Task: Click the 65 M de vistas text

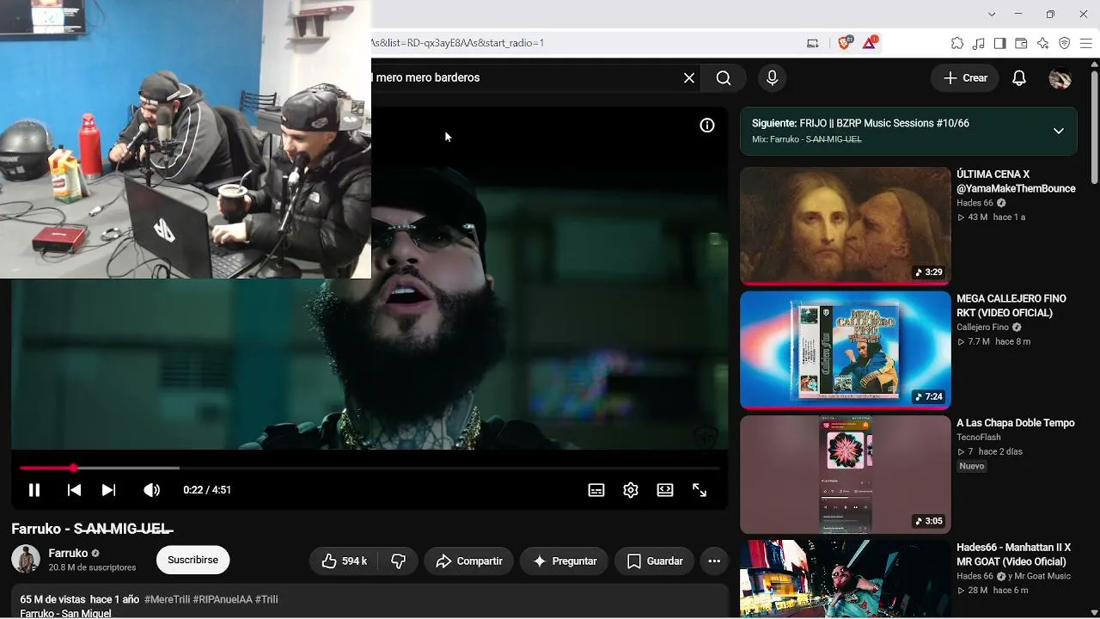Action: pyautogui.click(x=53, y=599)
